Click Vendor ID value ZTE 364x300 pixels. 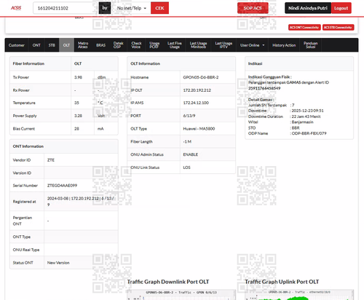click(x=51, y=160)
